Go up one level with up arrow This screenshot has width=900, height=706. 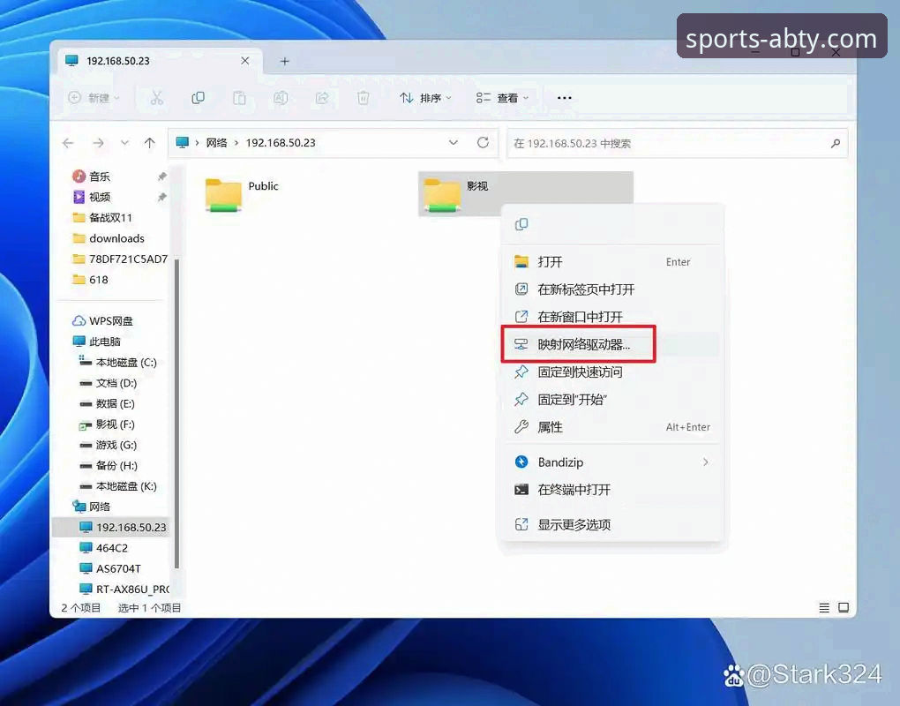pos(150,143)
